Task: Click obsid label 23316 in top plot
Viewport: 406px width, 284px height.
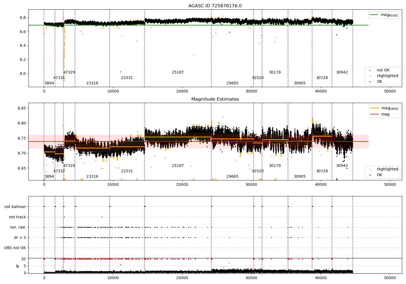Action: 92,83
